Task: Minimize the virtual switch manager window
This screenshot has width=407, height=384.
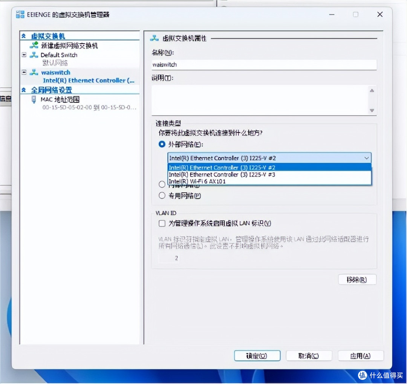Action: pos(332,15)
